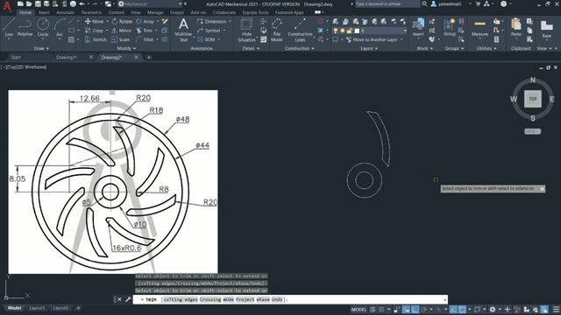Click the Start file tab

point(16,57)
